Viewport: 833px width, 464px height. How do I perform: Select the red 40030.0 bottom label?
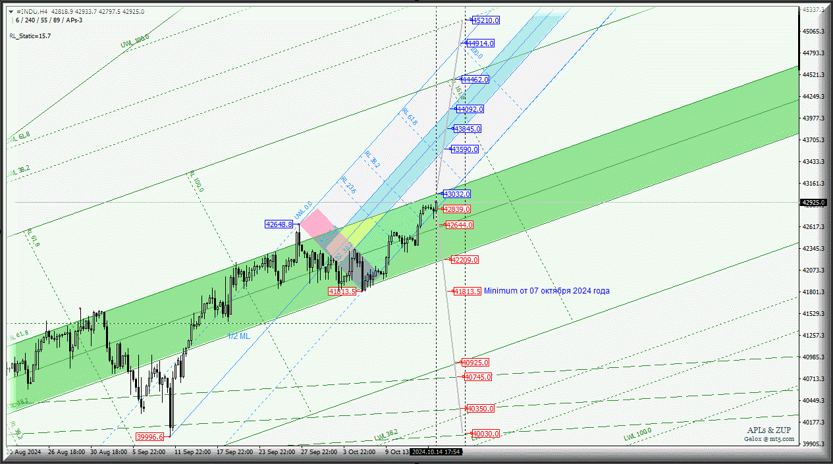(485, 434)
